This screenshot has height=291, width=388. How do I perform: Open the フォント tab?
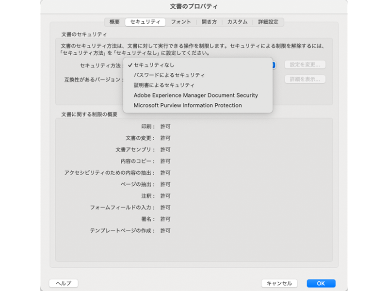(x=180, y=21)
